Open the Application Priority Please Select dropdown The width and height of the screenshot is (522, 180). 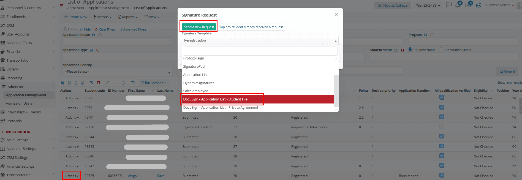[118, 72]
